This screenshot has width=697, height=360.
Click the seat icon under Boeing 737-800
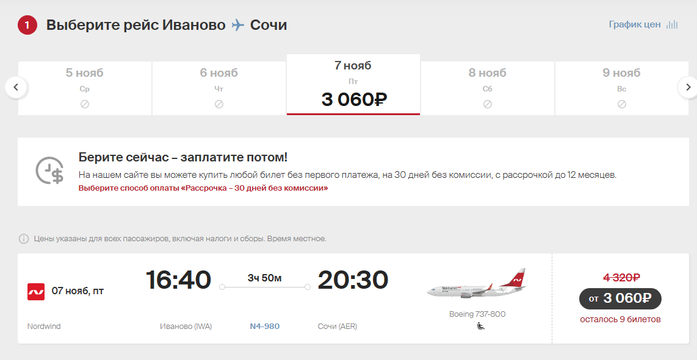(x=480, y=326)
